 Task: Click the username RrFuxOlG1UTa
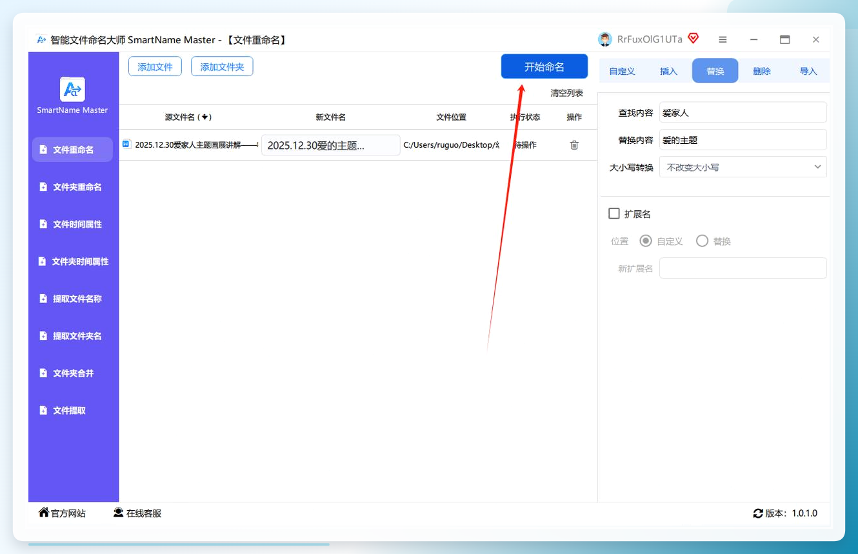tap(650, 39)
